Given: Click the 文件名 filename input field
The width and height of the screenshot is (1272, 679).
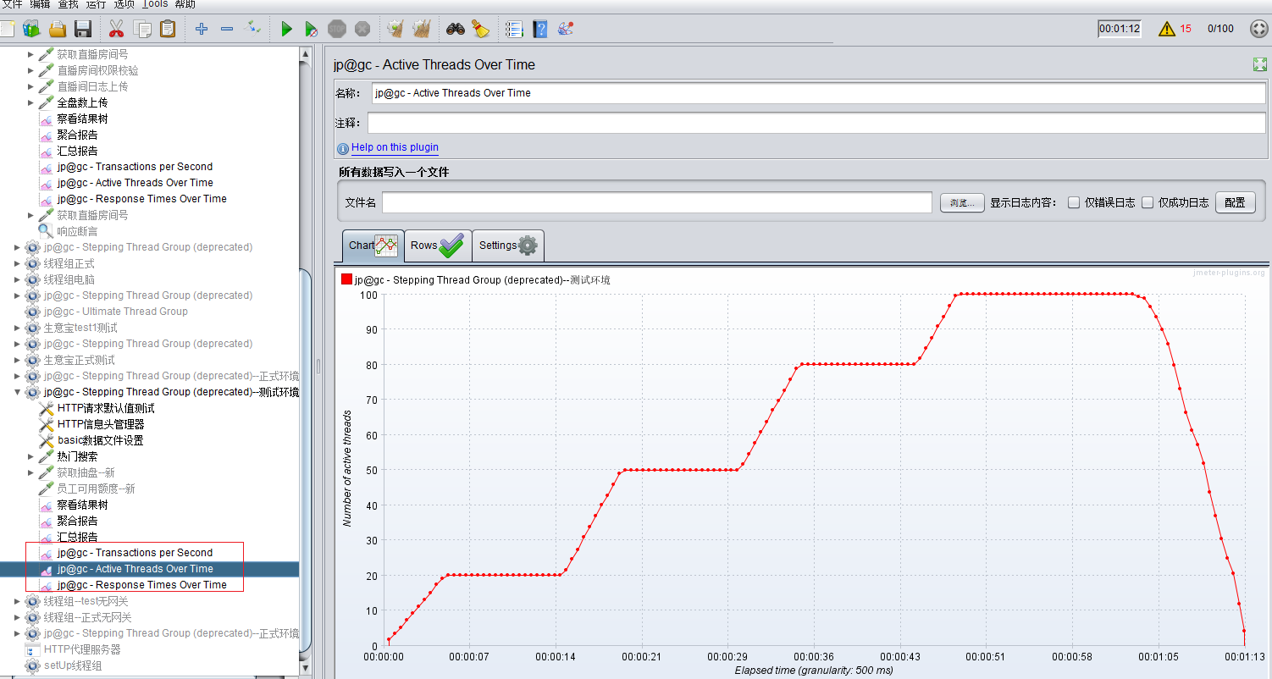Looking at the screenshot, I should click(657, 202).
